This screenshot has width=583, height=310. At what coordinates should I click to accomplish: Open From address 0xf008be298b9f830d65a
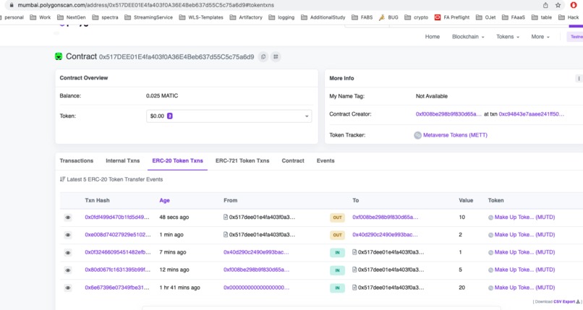click(x=256, y=270)
